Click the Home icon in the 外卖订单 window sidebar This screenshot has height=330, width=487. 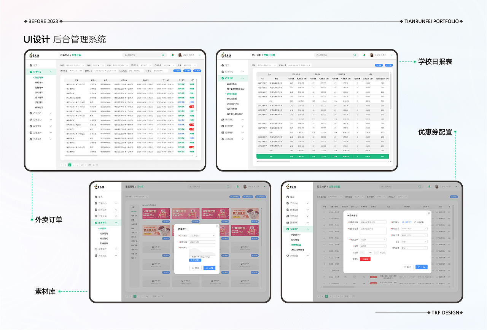click(x=30, y=65)
